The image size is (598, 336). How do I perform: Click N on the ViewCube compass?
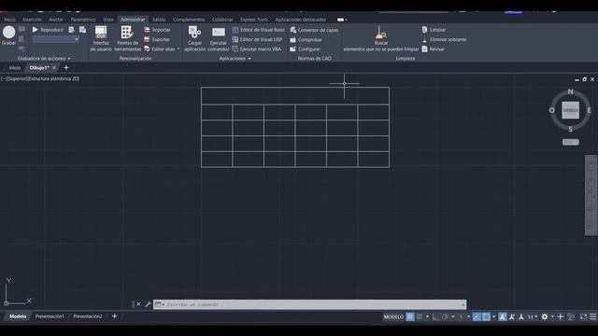pos(571,91)
